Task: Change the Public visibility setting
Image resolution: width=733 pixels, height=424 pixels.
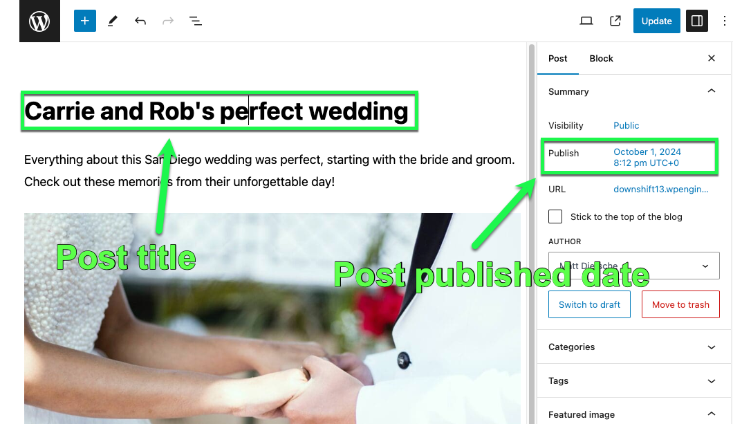Action: coord(626,125)
